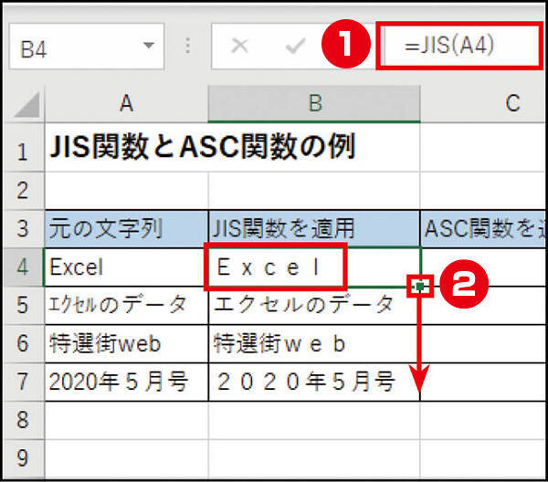Click the Enter checkmark formula bar icon
This screenshot has height=482, width=548.
pyautogui.click(x=295, y=46)
